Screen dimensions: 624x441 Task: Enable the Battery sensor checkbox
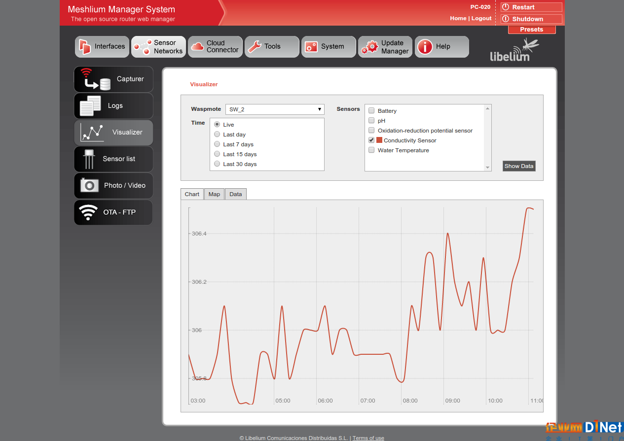371,110
